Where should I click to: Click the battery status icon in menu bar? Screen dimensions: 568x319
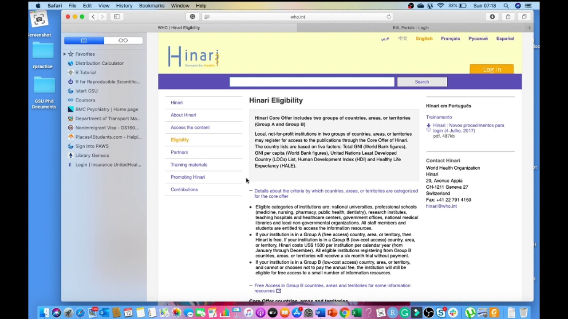pos(463,6)
